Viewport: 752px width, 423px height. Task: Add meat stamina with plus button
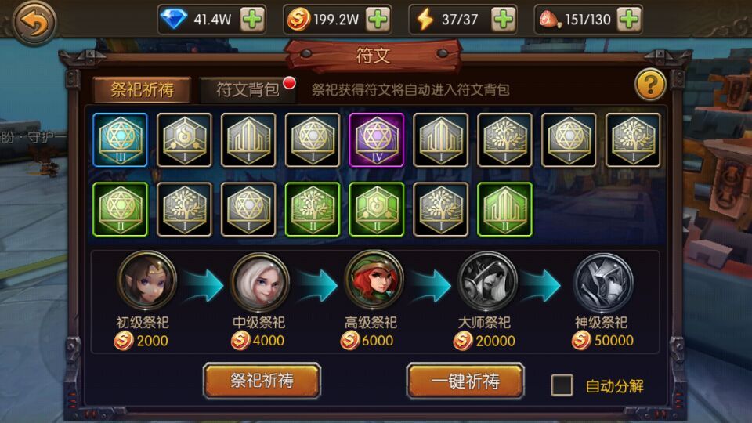[x=629, y=20]
